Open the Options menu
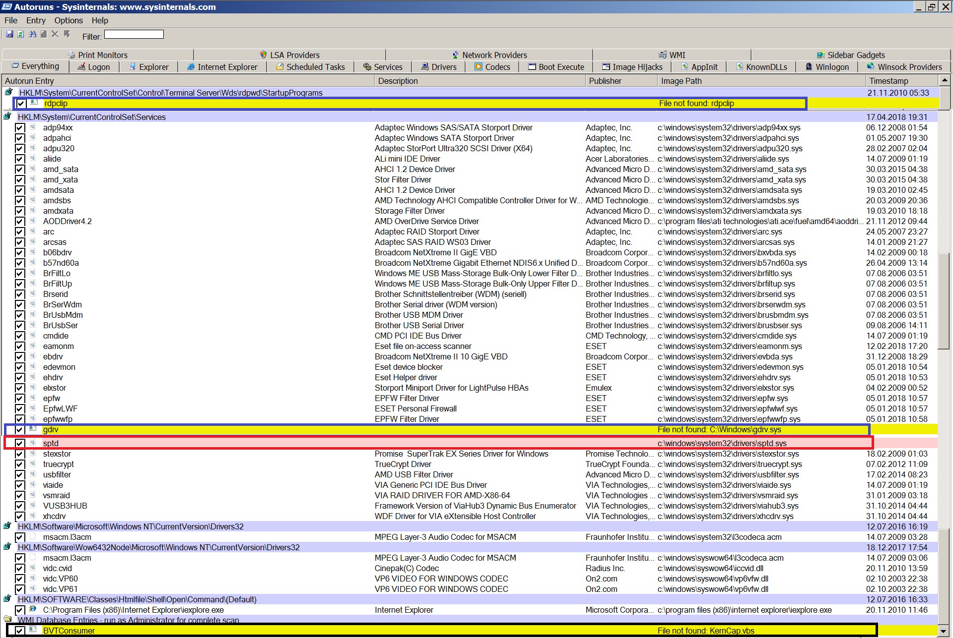The width and height of the screenshot is (953, 638). click(x=68, y=20)
